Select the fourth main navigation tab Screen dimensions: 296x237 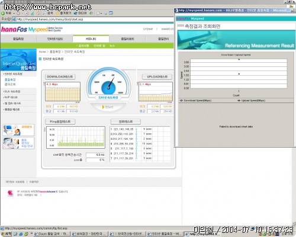click(127, 39)
